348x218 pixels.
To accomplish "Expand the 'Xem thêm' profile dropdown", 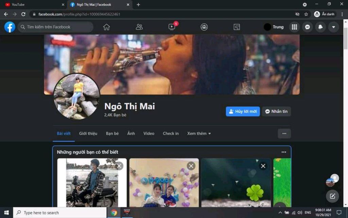I will tap(199, 134).
